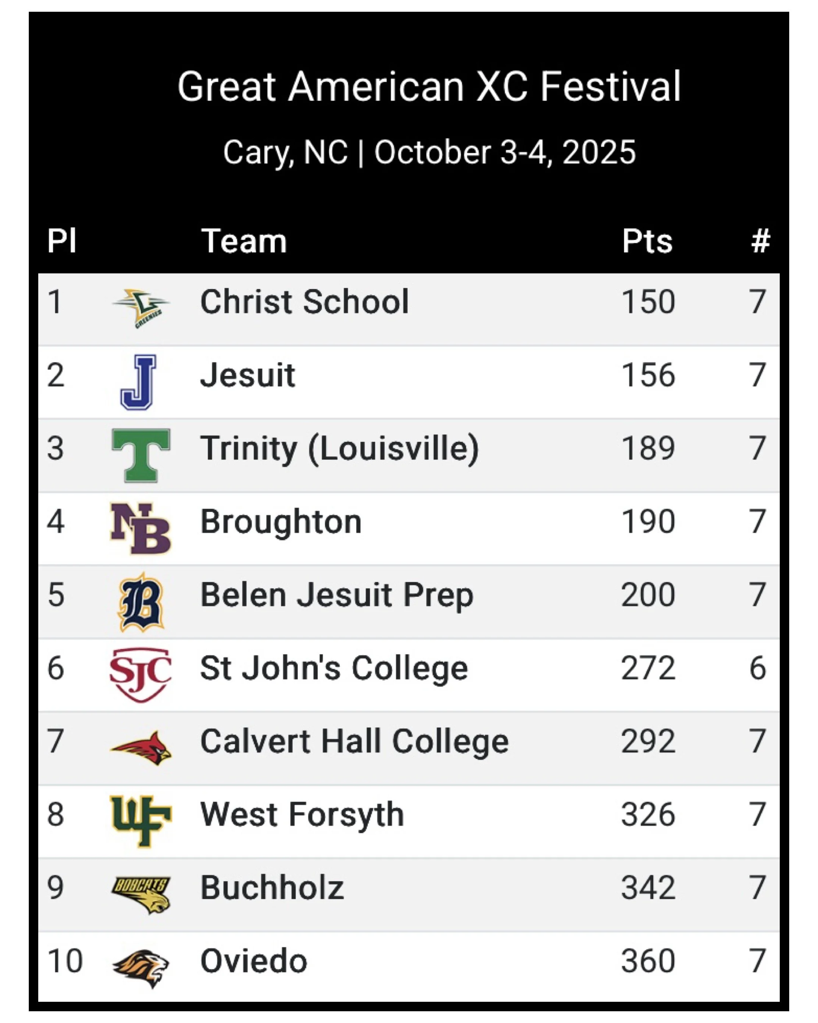818x1023 pixels.
Task: Select the Belen Jesuit Prep team name
Action: pos(337,595)
